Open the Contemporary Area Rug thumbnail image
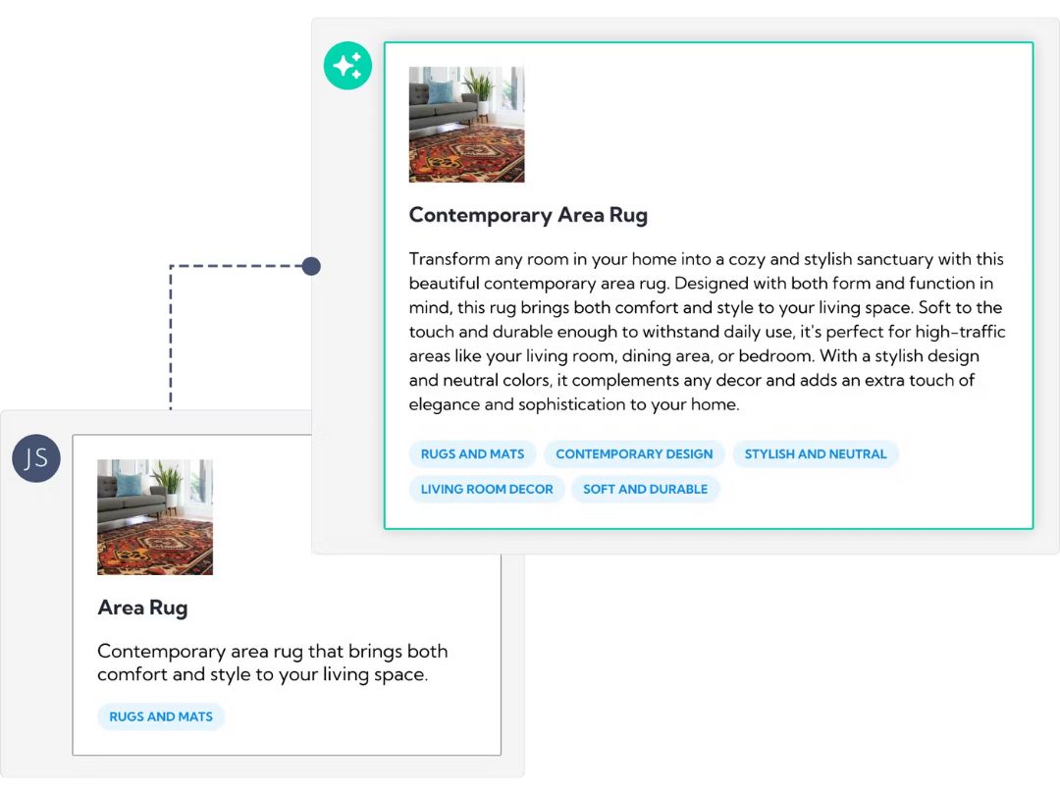Image resolution: width=1060 pixels, height=795 pixels. click(x=466, y=125)
